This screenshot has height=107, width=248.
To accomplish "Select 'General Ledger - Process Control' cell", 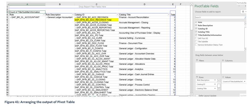I will click(144, 85).
